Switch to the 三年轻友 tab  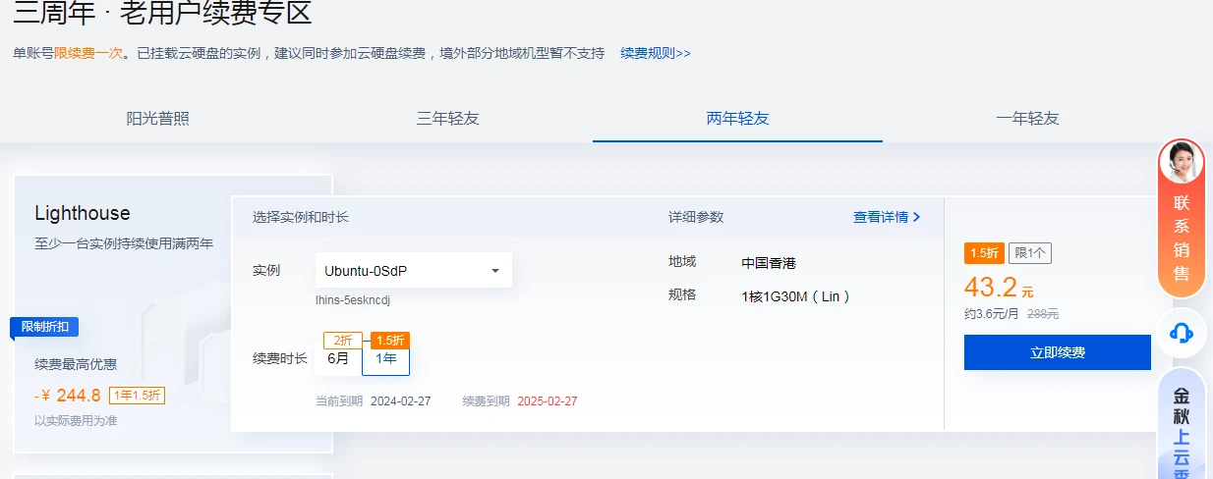coord(447,119)
